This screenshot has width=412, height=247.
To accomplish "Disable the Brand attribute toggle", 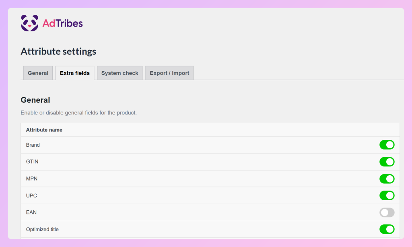I will pyautogui.click(x=387, y=145).
